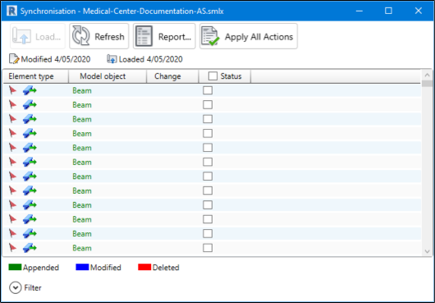The width and height of the screenshot is (435, 303).
Task: Click the red flag icon in sixth row
Action: 12,162
